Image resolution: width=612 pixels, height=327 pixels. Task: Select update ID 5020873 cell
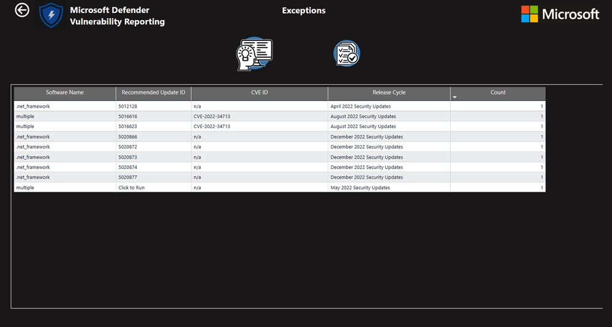[x=153, y=157]
